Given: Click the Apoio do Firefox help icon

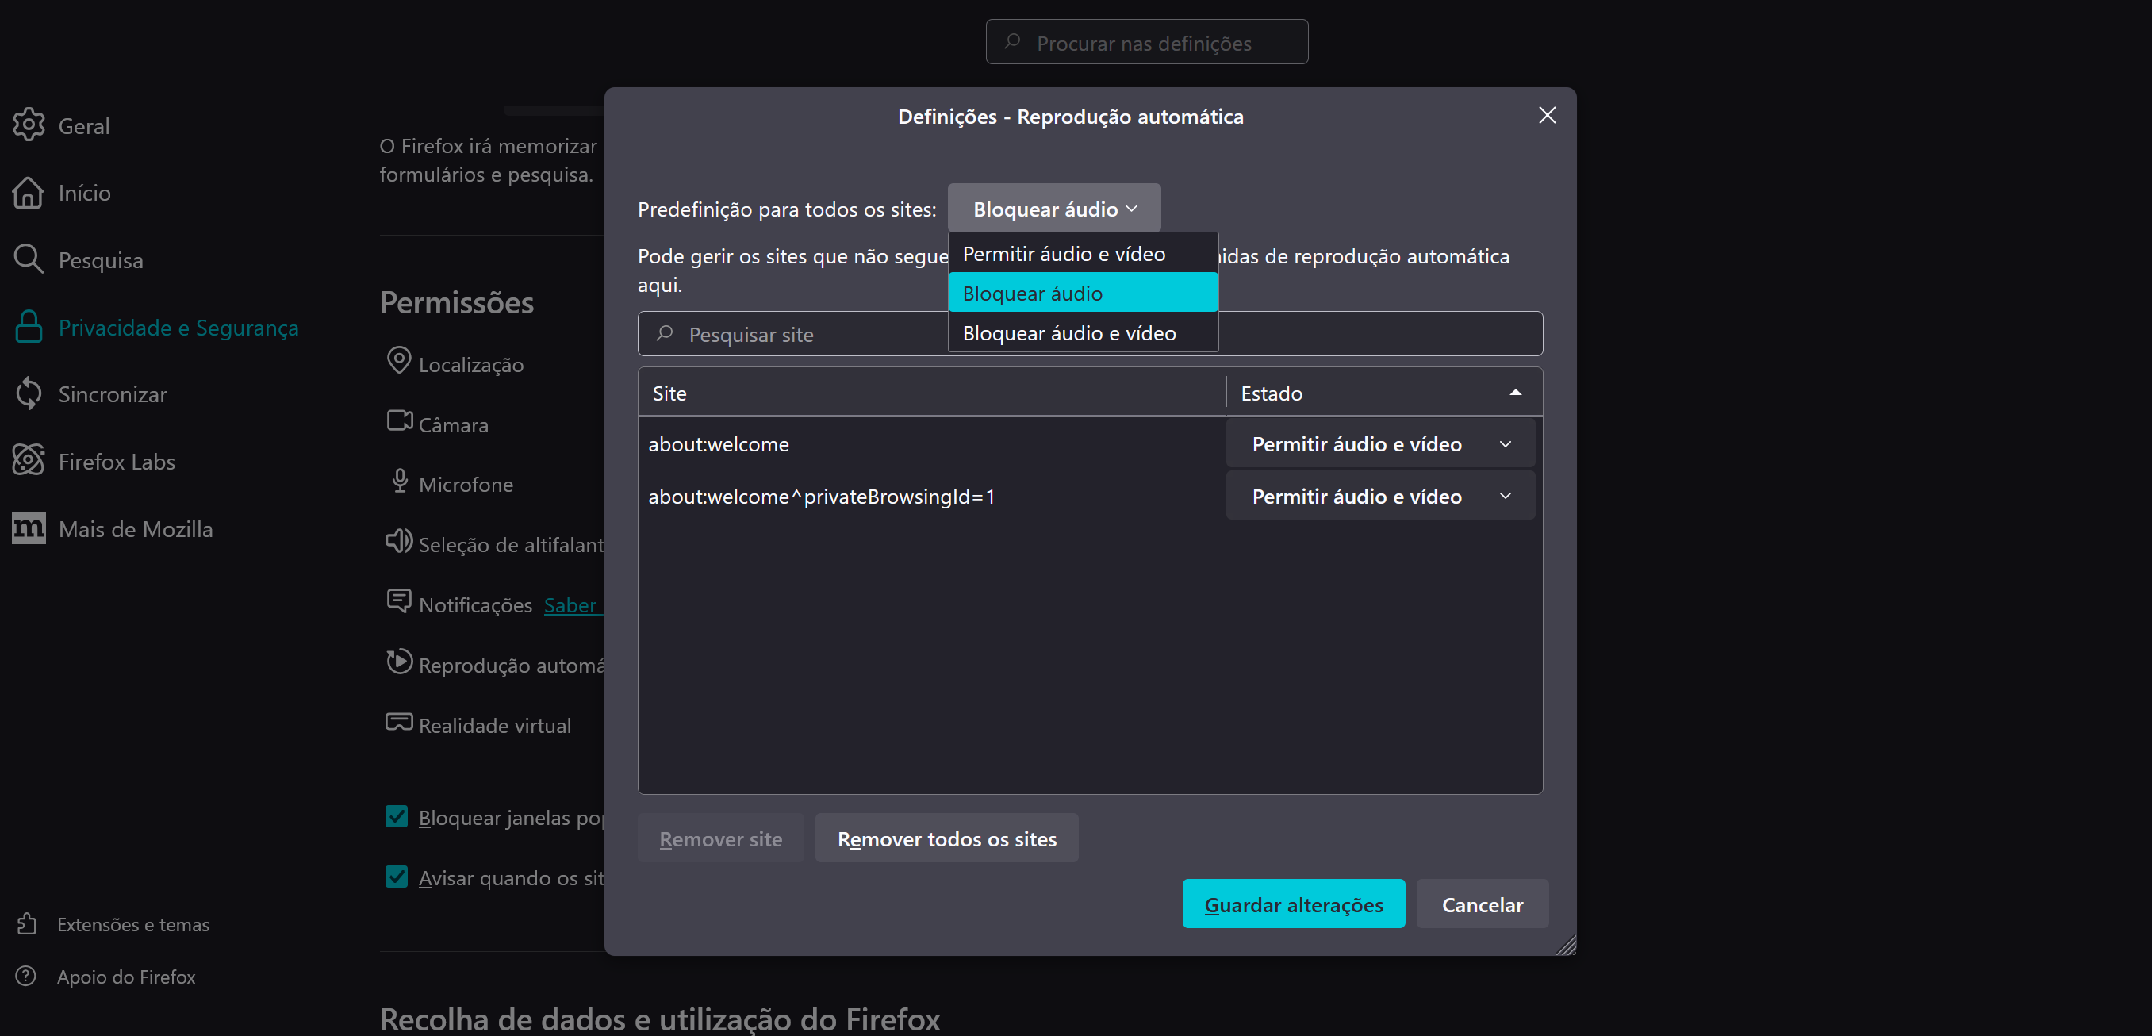Looking at the screenshot, I should click(x=27, y=976).
